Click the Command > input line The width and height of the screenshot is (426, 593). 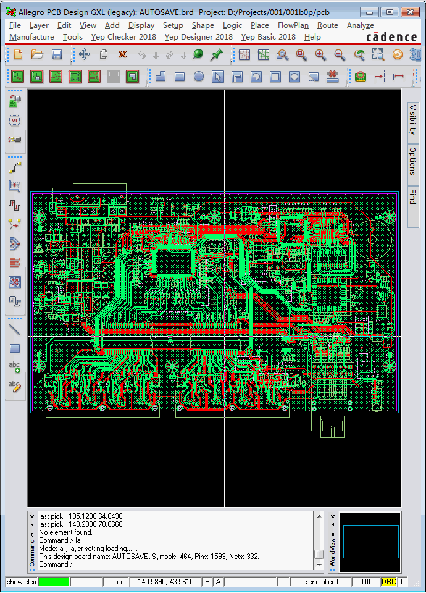click(x=176, y=565)
